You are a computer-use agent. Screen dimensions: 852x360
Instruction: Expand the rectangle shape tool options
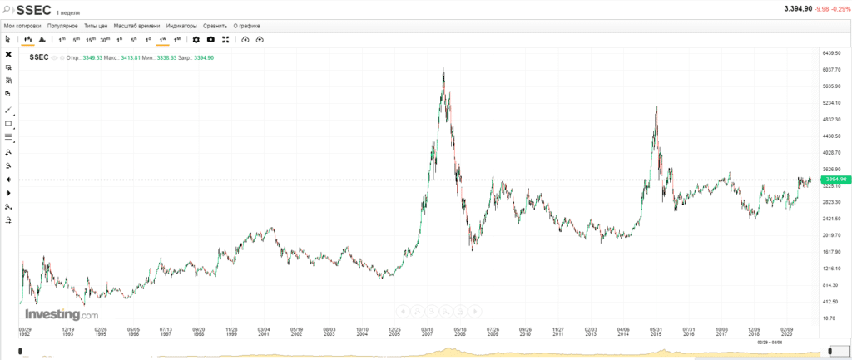(x=8, y=124)
